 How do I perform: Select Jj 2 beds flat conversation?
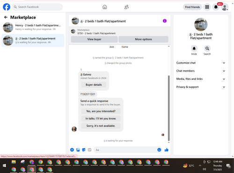33,41
